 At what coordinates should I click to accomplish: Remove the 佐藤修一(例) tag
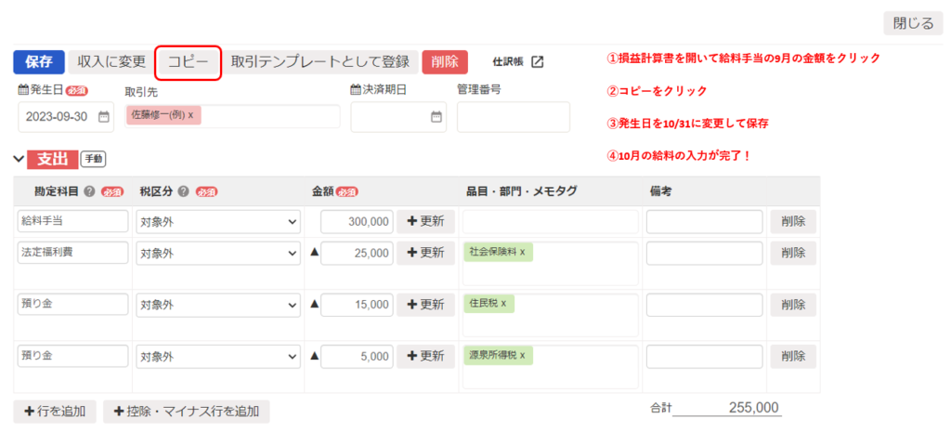coord(190,115)
